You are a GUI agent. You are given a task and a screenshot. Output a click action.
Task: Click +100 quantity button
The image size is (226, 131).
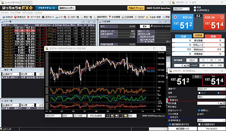(x=220, y=65)
